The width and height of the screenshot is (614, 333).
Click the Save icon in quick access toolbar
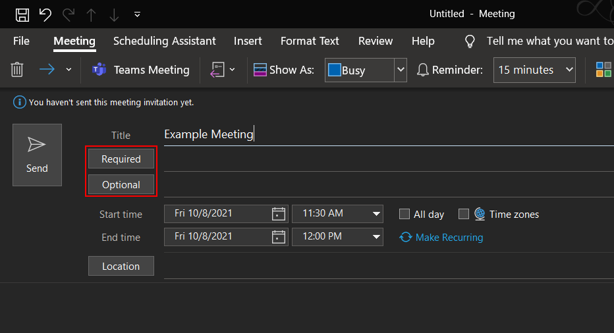(x=22, y=15)
